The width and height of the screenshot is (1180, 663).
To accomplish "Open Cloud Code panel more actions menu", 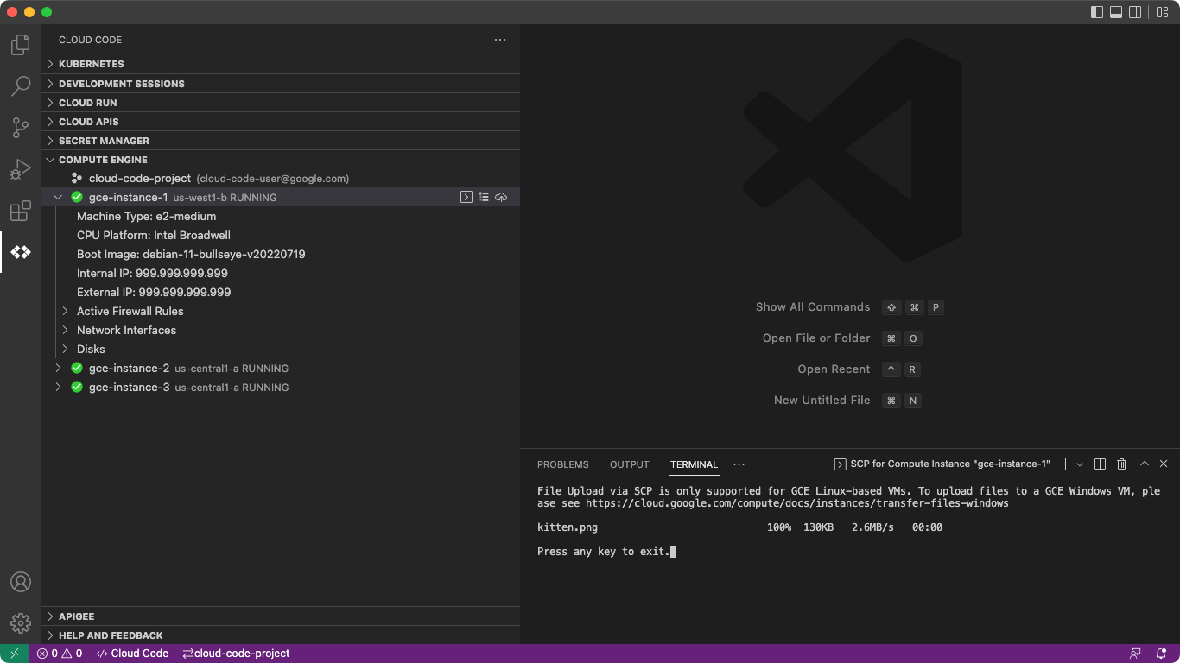I will coord(500,40).
